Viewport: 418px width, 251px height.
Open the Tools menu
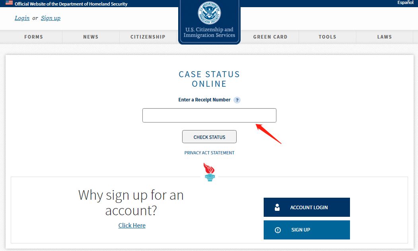pos(327,37)
